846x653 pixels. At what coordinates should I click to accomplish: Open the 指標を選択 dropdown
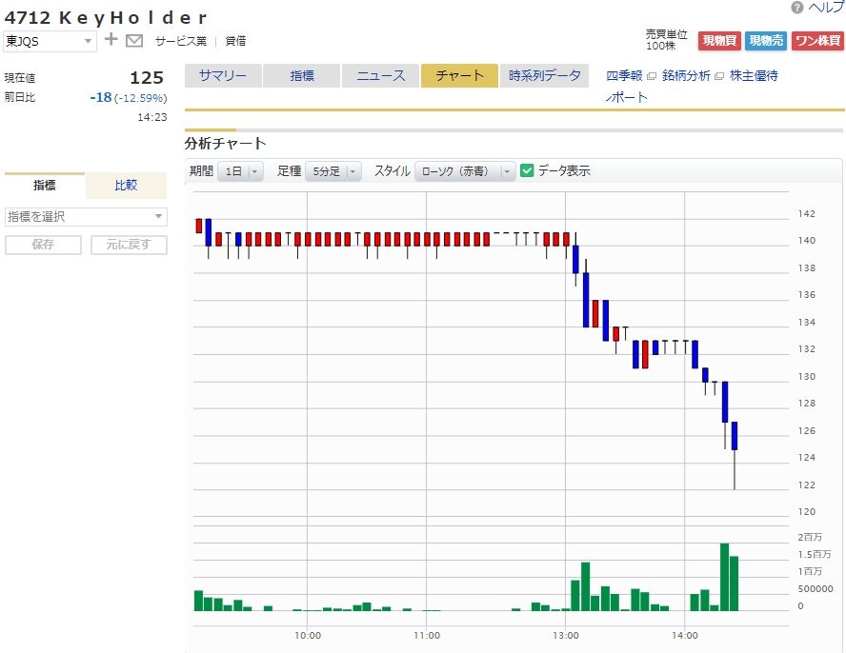pyautogui.click(x=86, y=217)
